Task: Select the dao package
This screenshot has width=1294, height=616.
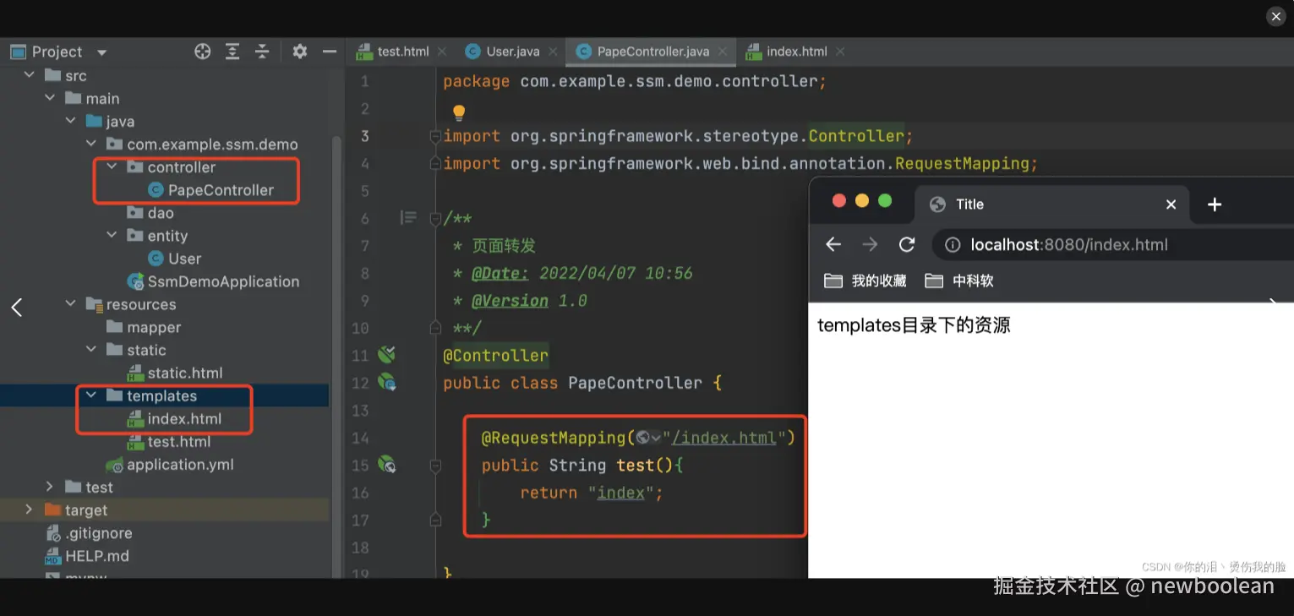Action: point(150,213)
